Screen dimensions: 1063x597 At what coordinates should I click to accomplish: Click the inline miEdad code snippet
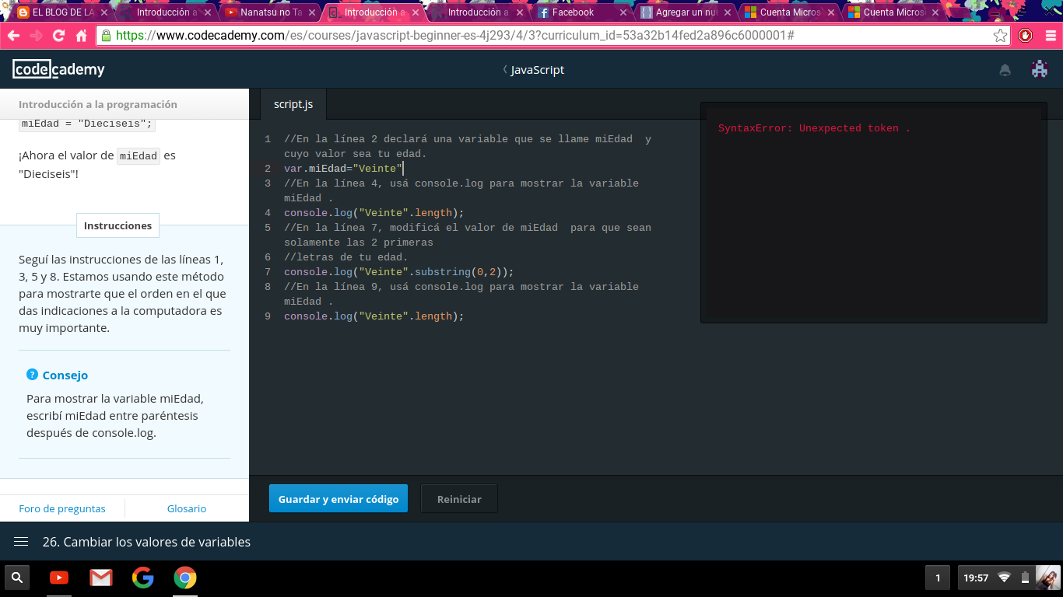(139, 155)
